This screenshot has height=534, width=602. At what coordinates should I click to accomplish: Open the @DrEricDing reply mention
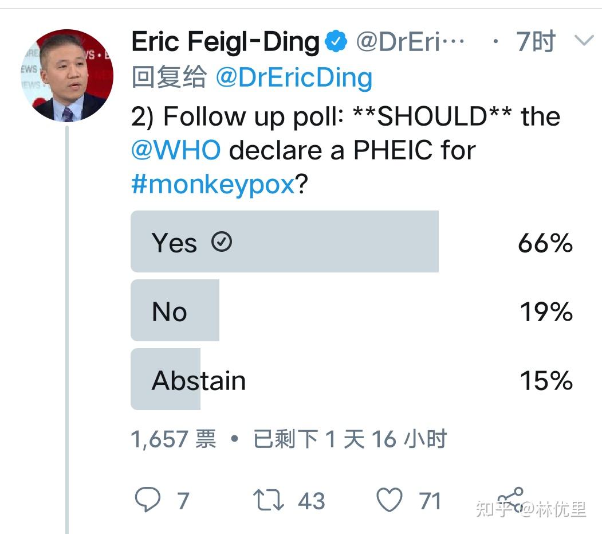[294, 77]
